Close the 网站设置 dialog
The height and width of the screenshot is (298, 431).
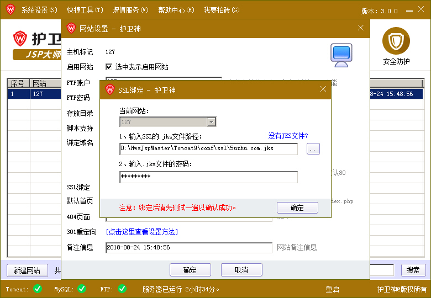pos(361,28)
